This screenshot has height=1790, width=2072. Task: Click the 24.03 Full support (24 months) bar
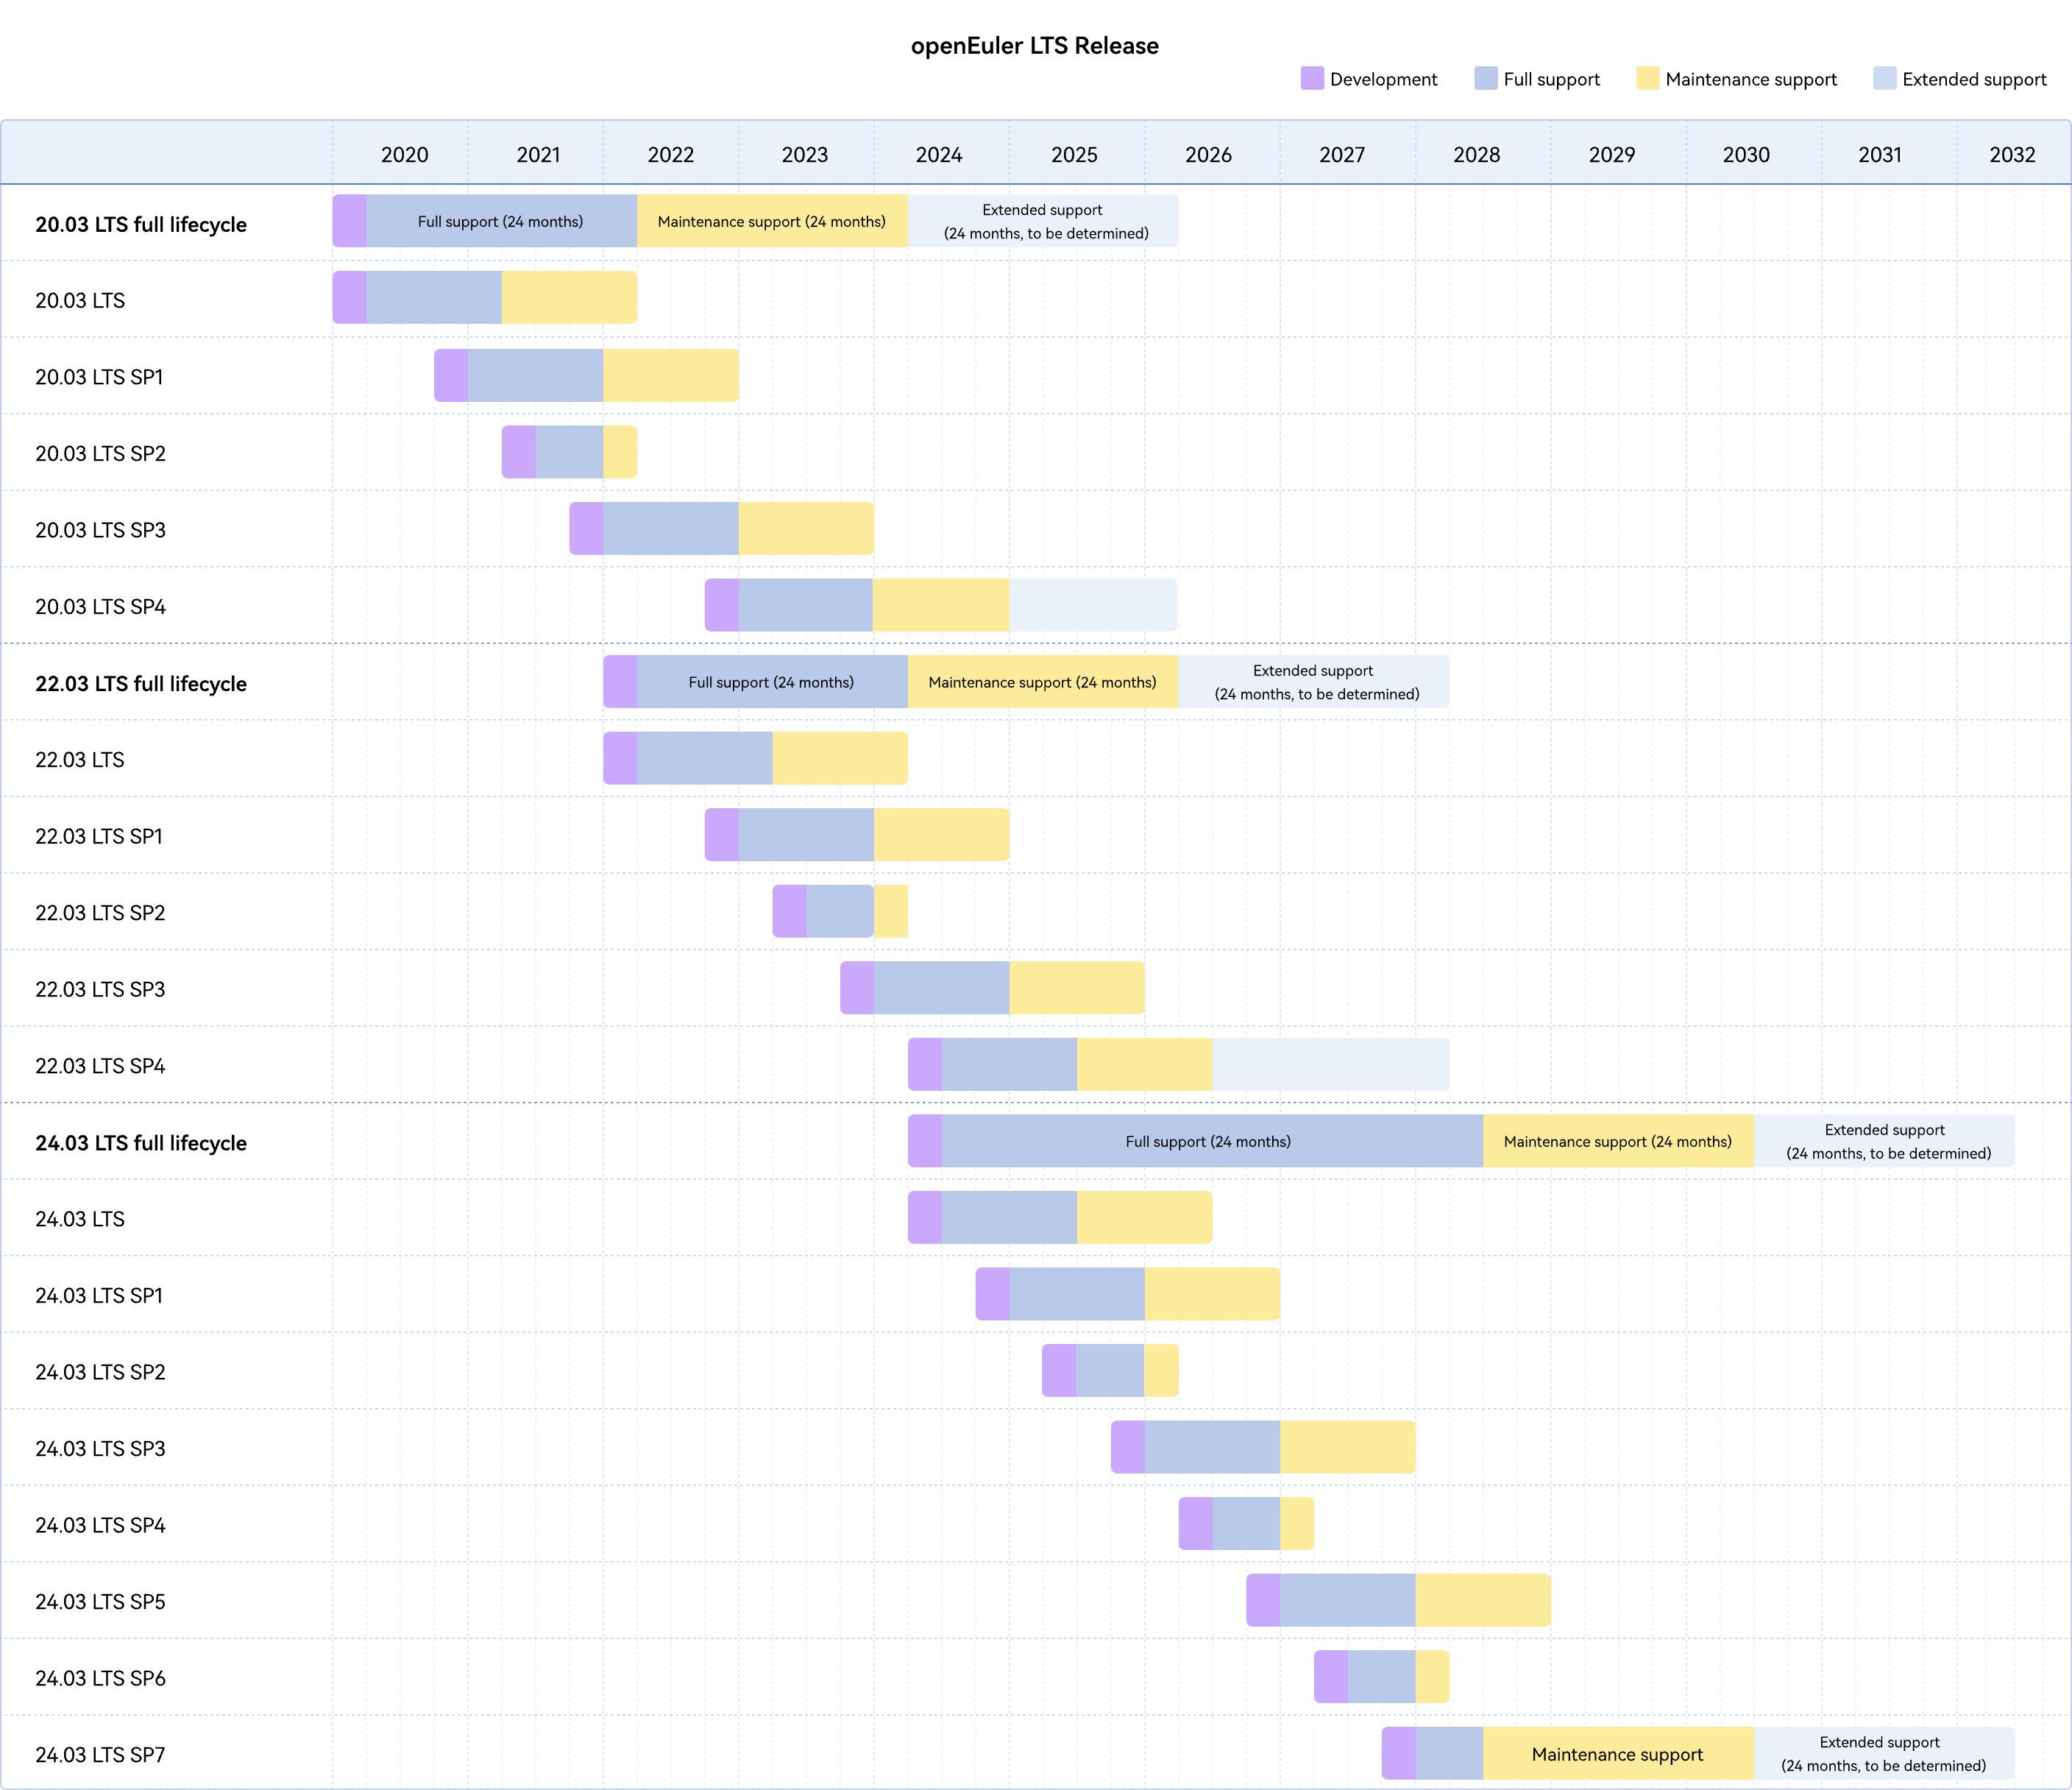coord(1210,1141)
